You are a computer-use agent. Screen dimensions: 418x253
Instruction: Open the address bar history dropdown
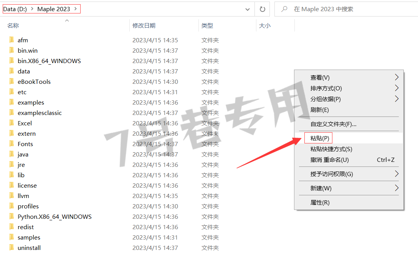(x=248, y=9)
